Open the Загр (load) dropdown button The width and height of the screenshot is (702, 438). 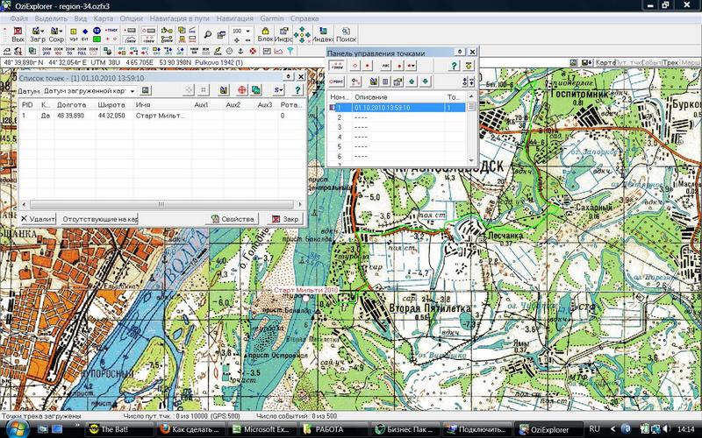37,34
